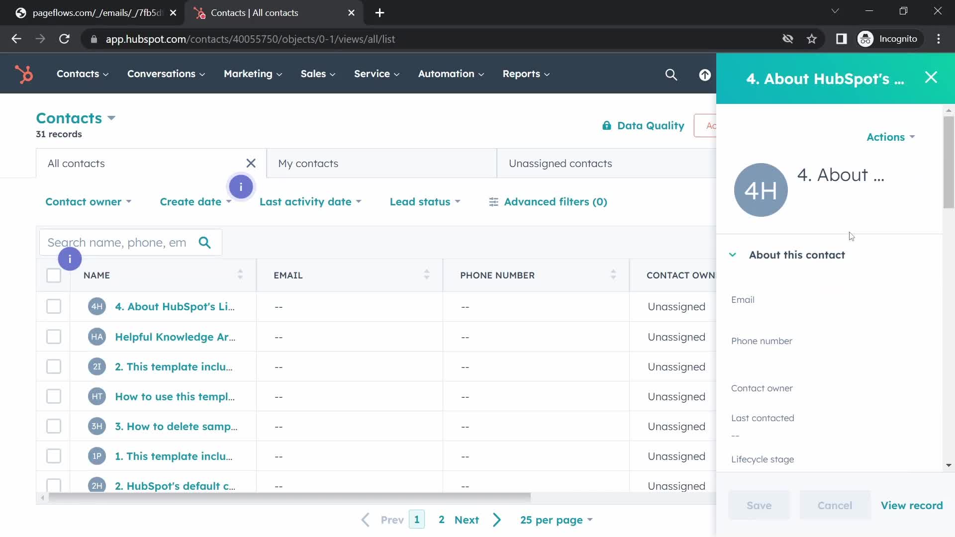Screen dimensions: 955x537
Task: Click the HubSpot sprocket logo
Action: [x=24, y=74]
